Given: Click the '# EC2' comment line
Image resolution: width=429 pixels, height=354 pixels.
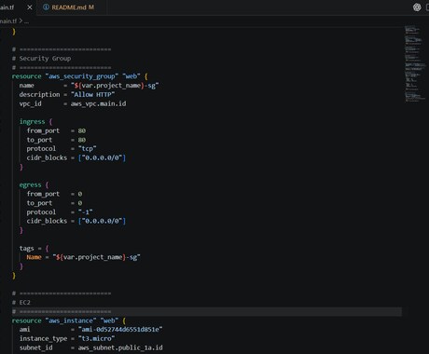Looking at the screenshot, I should coord(21,303).
